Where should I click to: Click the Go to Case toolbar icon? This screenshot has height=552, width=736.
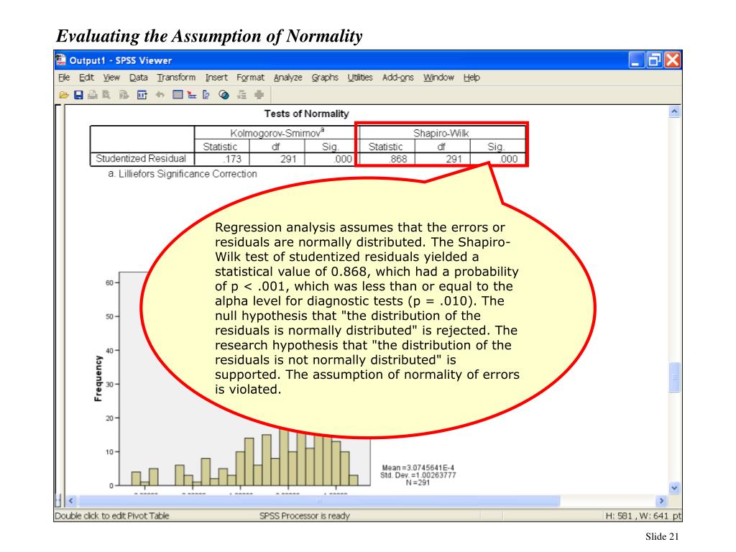point(191,96)
